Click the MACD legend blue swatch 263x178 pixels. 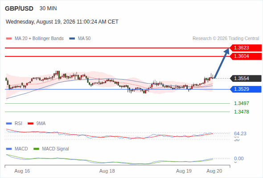pyautogui.click(x=9, y=149)
